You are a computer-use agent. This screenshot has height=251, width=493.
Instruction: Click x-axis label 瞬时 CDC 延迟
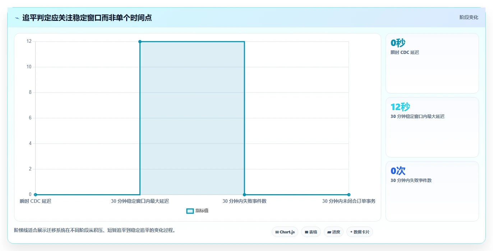click(36, 201)
